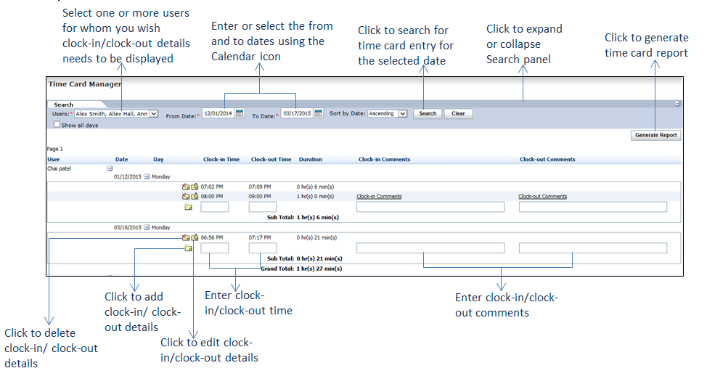Click the clock-out time box for 03/16/2015
The height and width of the screenshot is (392, 707).
click(x=263, y=248)
